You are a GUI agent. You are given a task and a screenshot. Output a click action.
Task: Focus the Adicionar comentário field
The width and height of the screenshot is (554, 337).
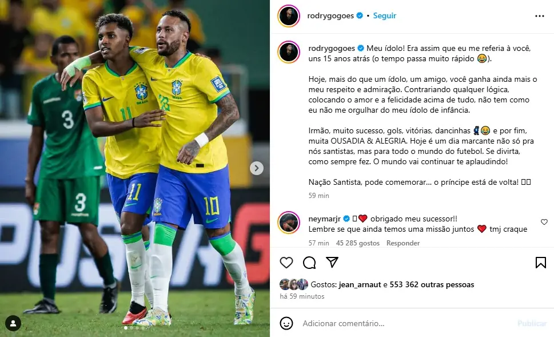406,323
